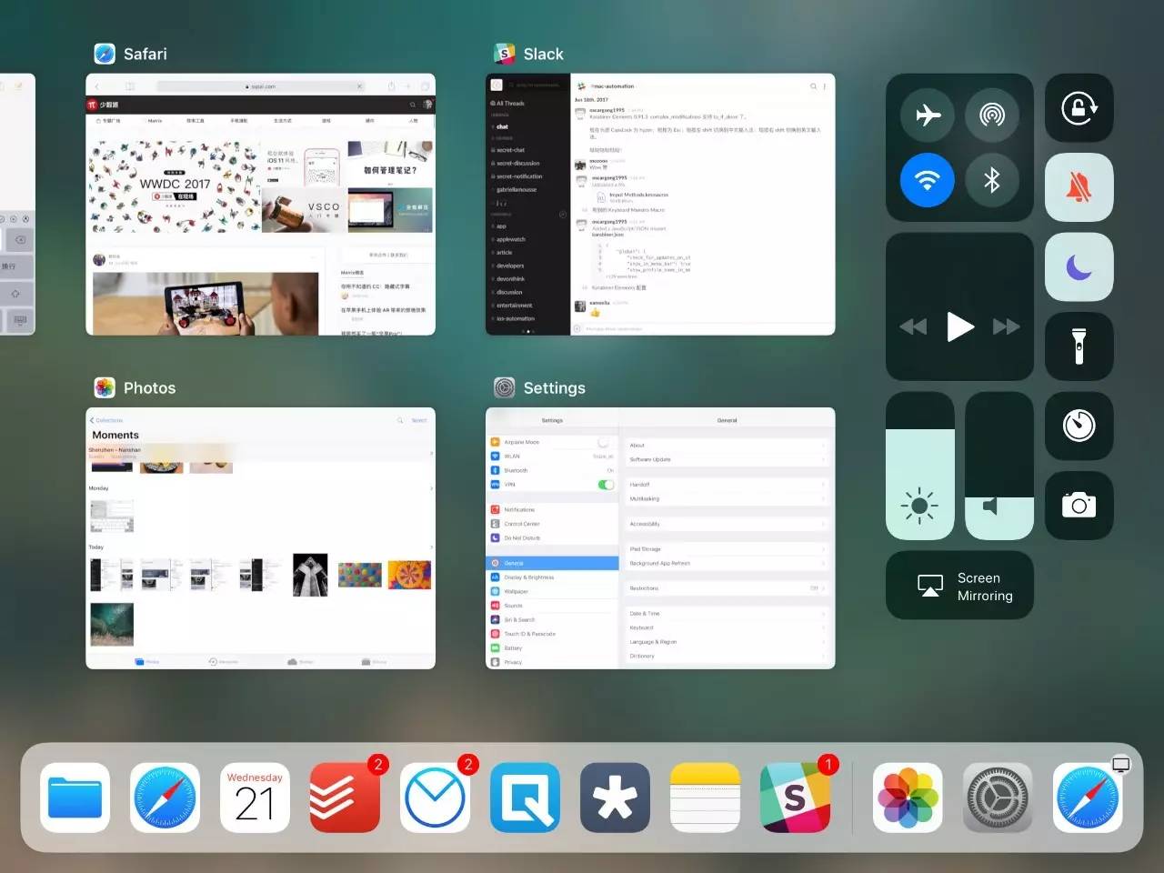Toggle Do Not Disturb moon control

pyautogui.click(x=1079, y=267)
